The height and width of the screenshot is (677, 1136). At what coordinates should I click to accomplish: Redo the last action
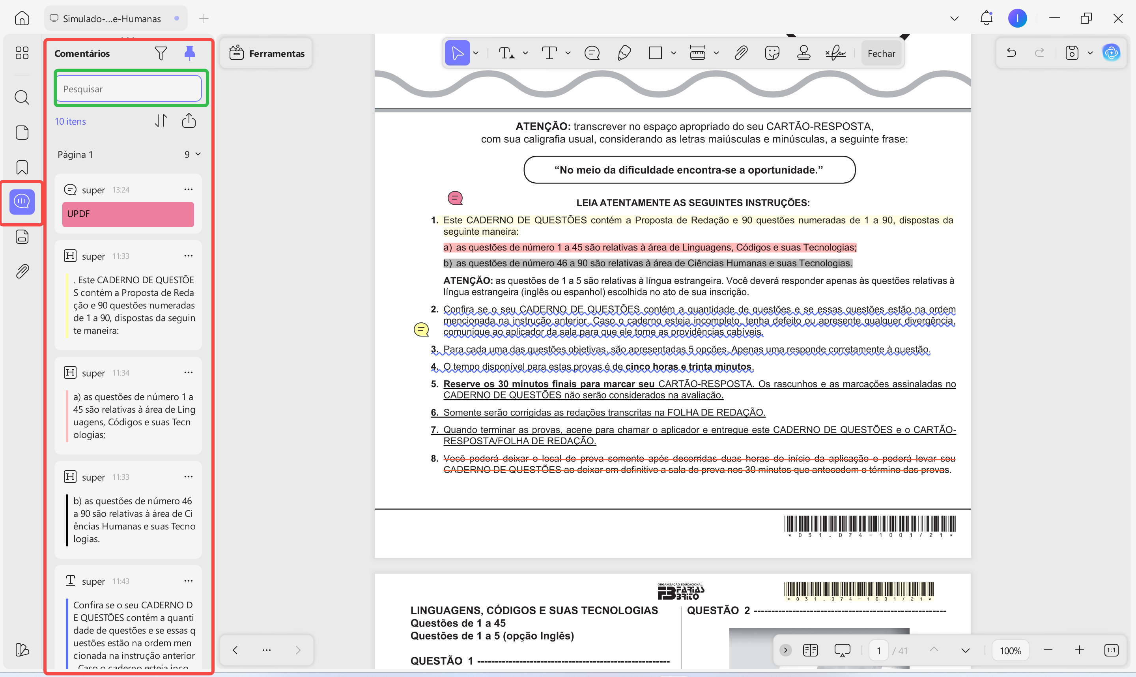pyautogui.click(x=1039, y=53)
